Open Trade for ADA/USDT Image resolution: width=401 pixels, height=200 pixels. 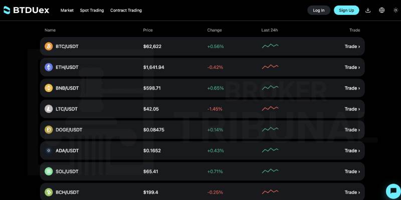352,151
